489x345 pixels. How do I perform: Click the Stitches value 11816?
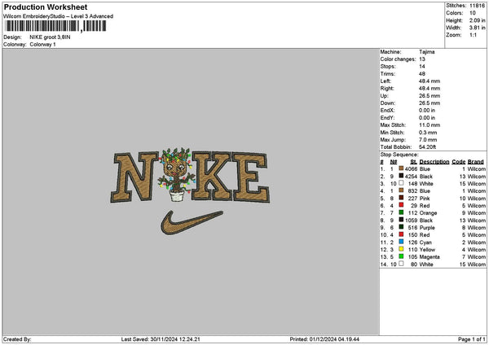(x=477, y=6)
